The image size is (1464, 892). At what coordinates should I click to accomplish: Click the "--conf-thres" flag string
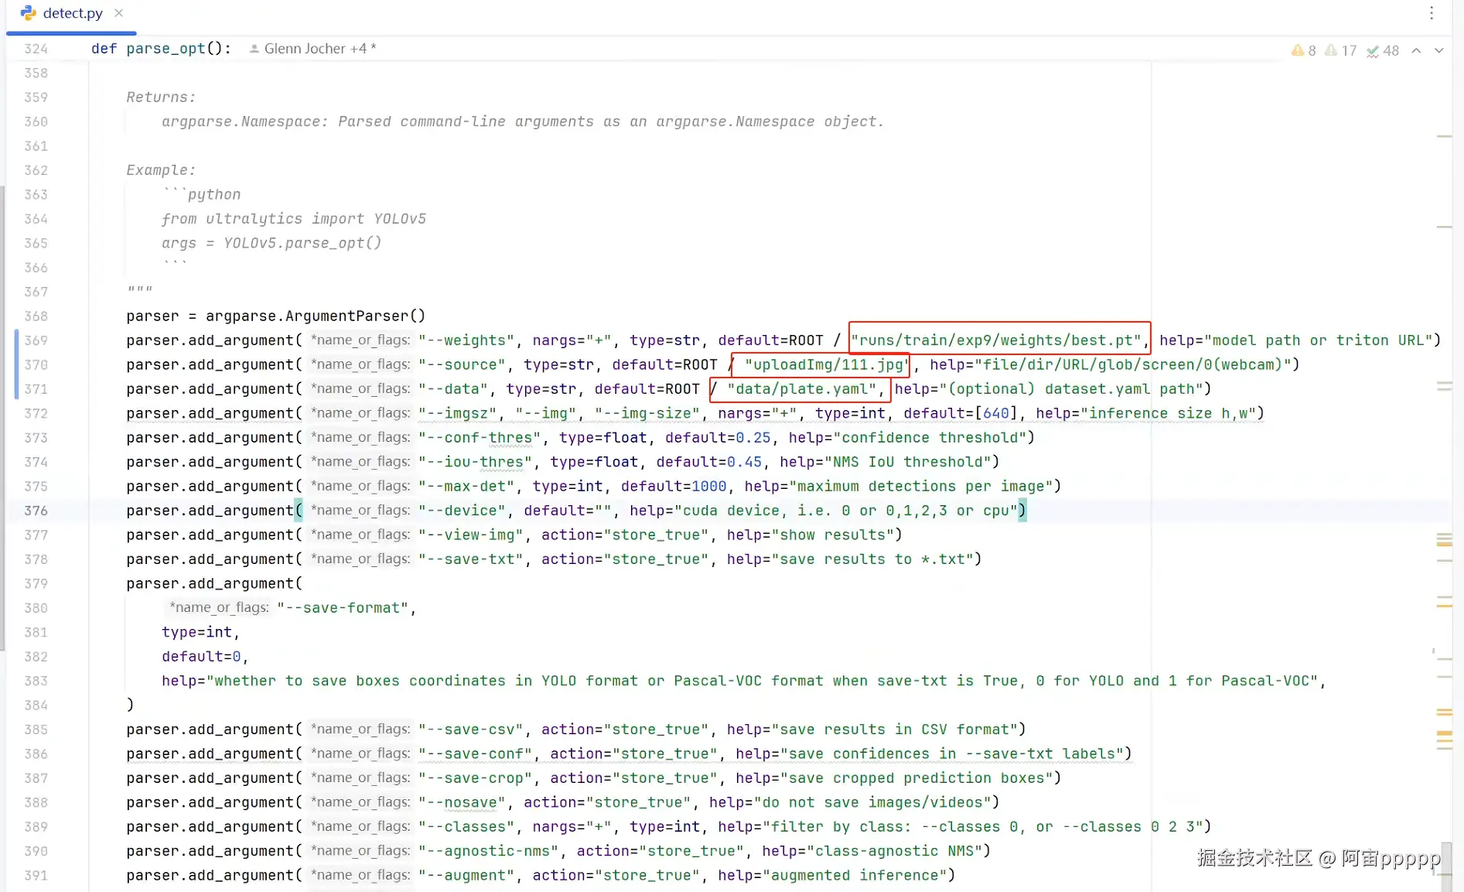tap(479, 438)
